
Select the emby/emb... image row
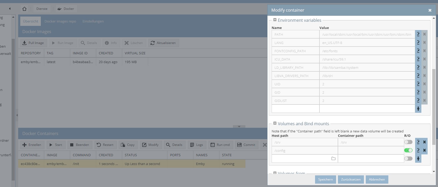pyautogui.click(x=83, y=62)
